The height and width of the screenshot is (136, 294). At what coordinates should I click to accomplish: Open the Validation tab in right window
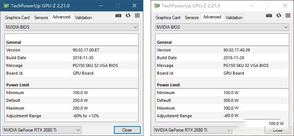[234, 18]
